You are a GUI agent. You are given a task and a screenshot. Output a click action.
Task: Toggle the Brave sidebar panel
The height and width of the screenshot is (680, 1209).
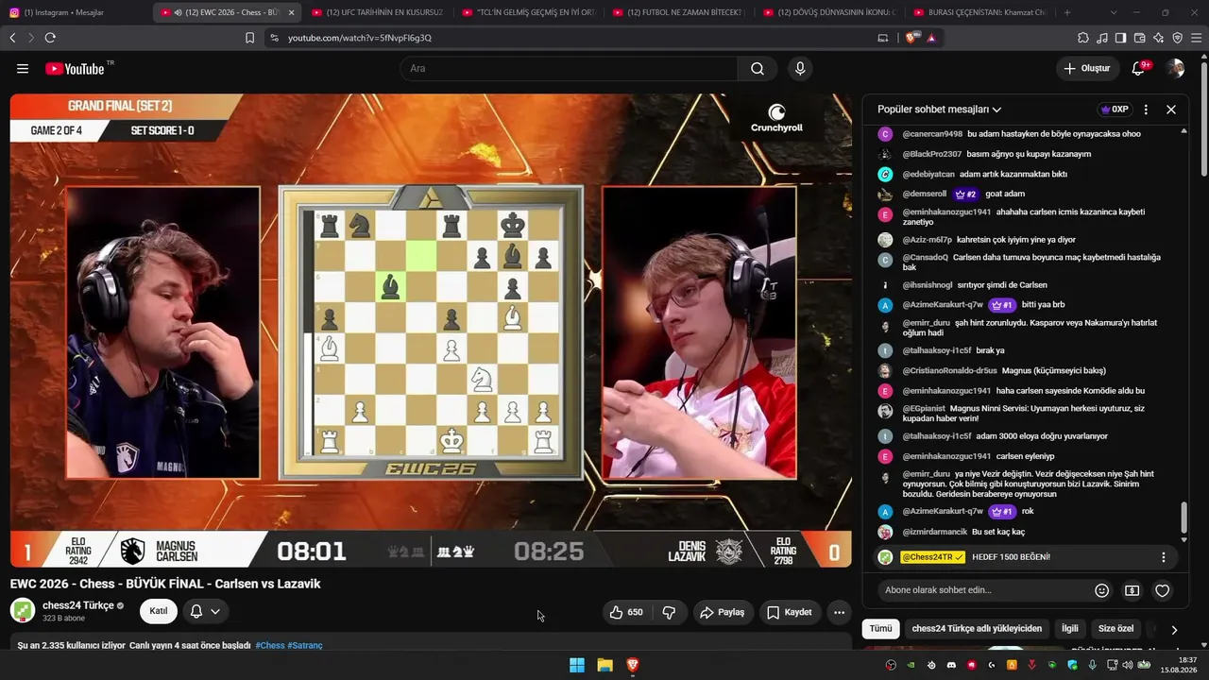[x=1120, y=38]
